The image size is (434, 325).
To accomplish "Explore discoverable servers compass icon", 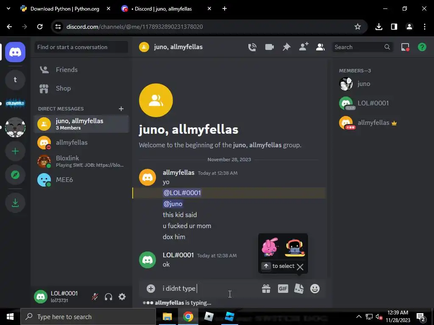I will pyautogui.click(x=15, y=175).
